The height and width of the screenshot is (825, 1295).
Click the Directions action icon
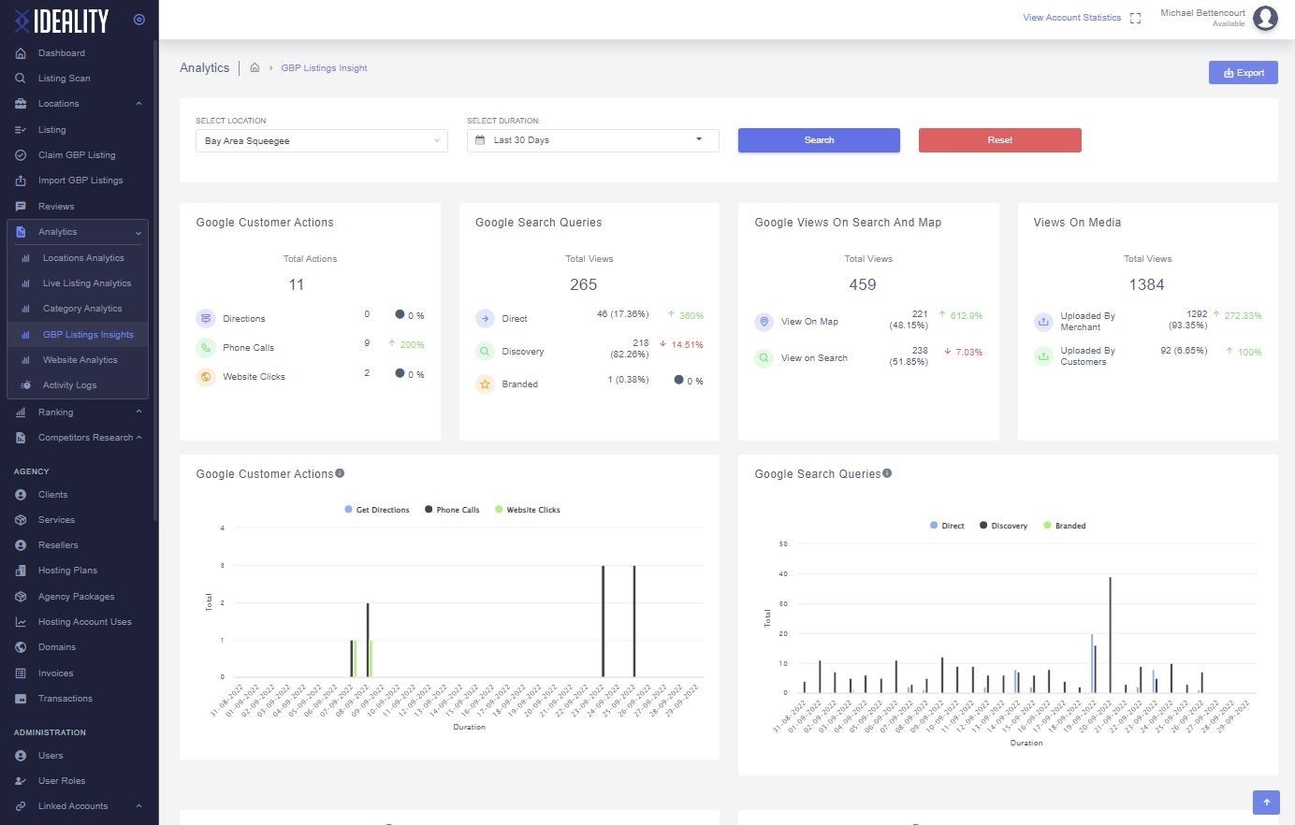[206, 319]
